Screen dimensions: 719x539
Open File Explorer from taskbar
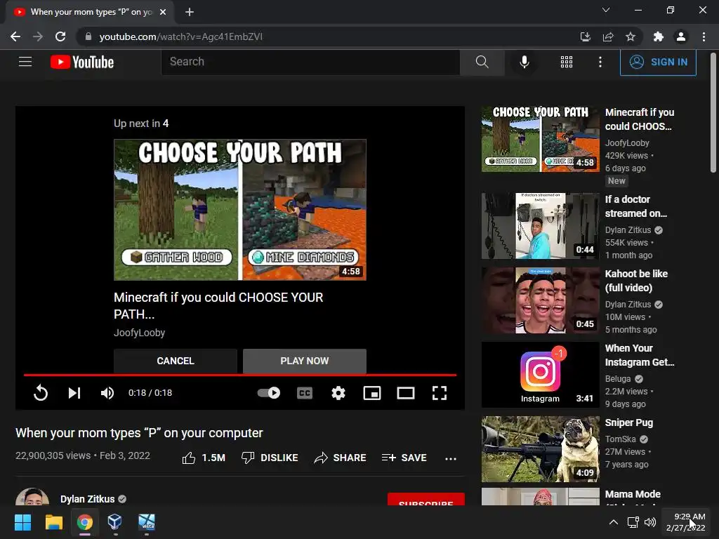tap(53, 522)
